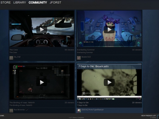Open Rus Brownie's avatar icon
Screen dimensions: 159x119
coord(11,110)
